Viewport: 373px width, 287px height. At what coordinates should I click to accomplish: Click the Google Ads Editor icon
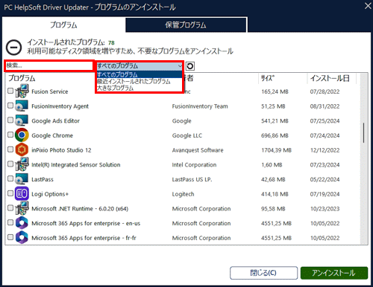[x=22, y=120]
